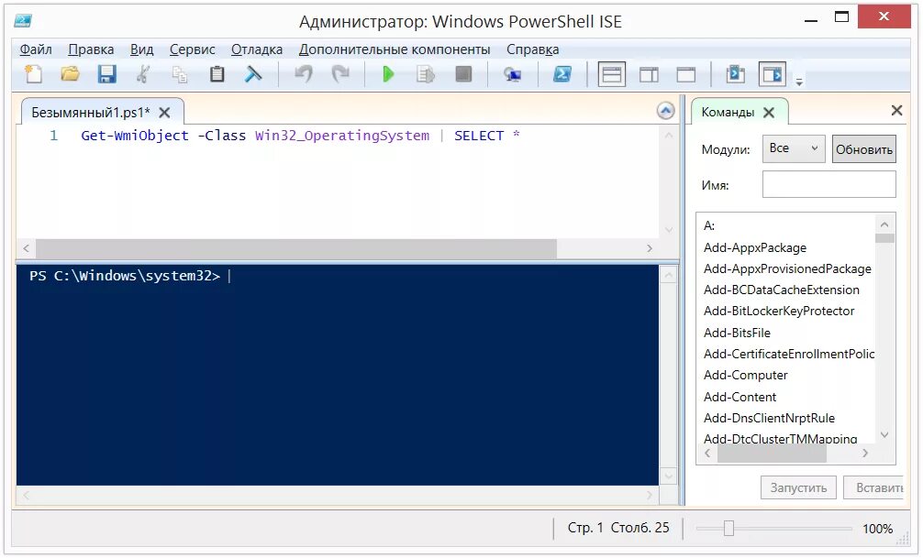Select Add-BitLockerKeyProtector command
Image resolution: width=923 pixels, height=558 pixels.
[779, 311]
